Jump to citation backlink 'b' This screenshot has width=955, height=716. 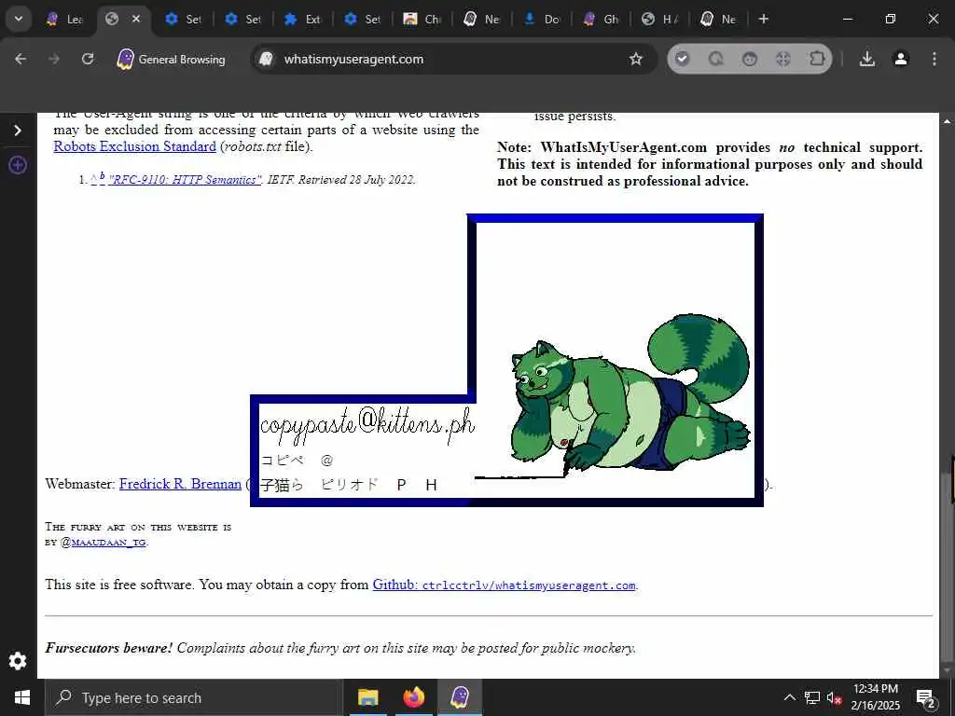pos(102,177)
